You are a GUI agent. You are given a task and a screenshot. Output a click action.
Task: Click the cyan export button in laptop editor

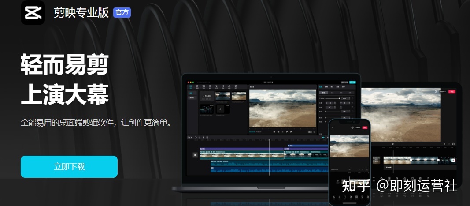point(352,82)
